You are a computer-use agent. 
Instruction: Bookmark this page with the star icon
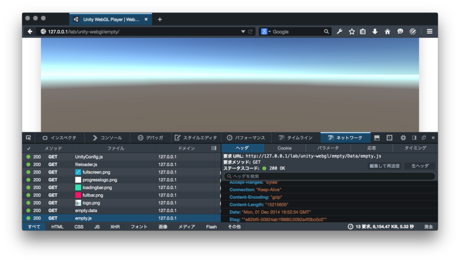point(352,32)
